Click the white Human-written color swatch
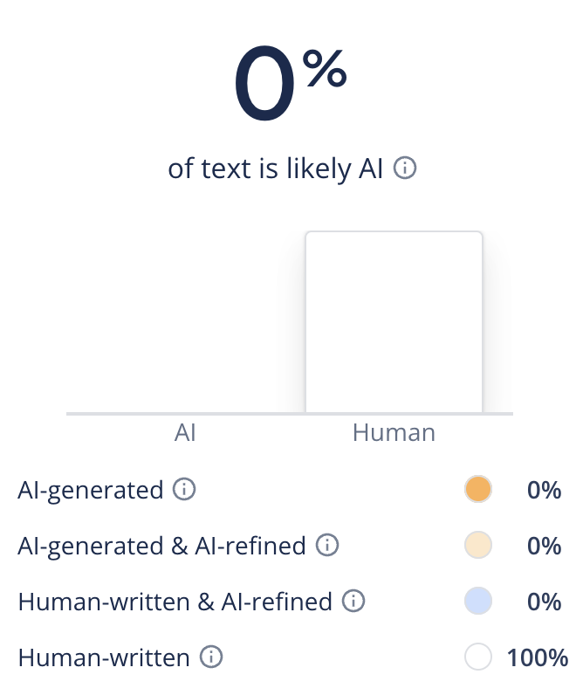The height and width of the screenshot is (695, 583). (479, 657)
